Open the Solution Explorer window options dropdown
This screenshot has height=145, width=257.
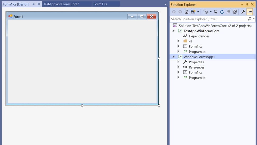[242, 4]
